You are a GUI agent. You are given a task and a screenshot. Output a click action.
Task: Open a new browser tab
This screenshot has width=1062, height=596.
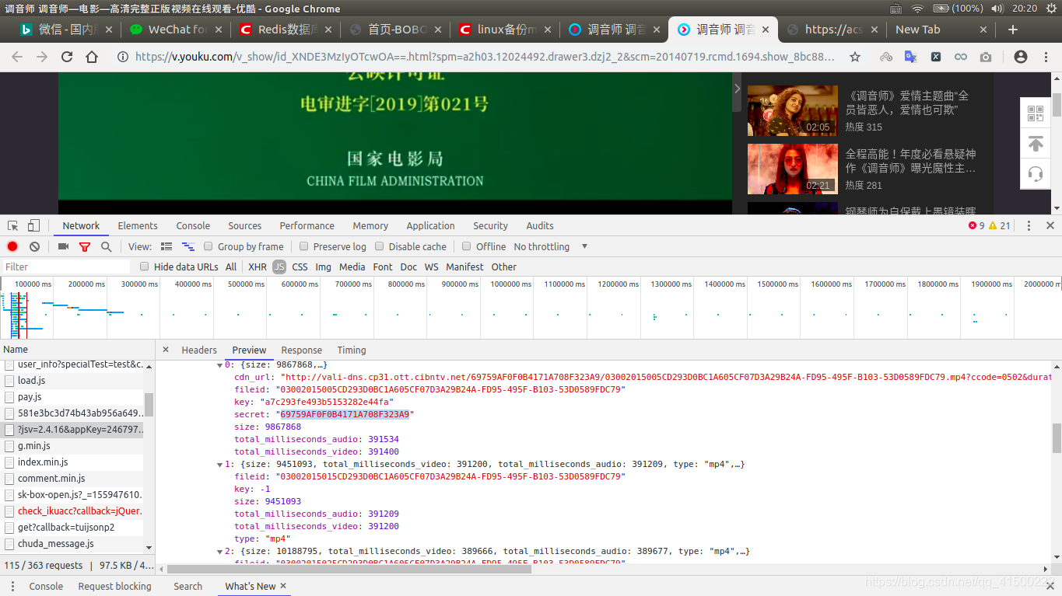pos(1013,30)
